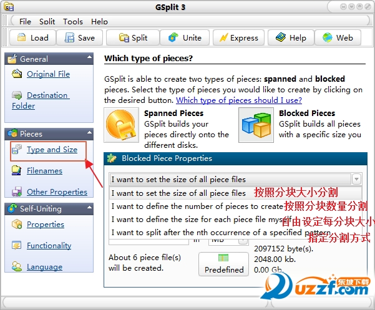This screenshot has width=375, height=310.
Task: Click the piece size input field
Action: pyautogui.click(x=149, y=241)
